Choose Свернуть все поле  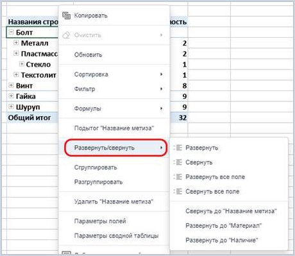coord(229,191)
